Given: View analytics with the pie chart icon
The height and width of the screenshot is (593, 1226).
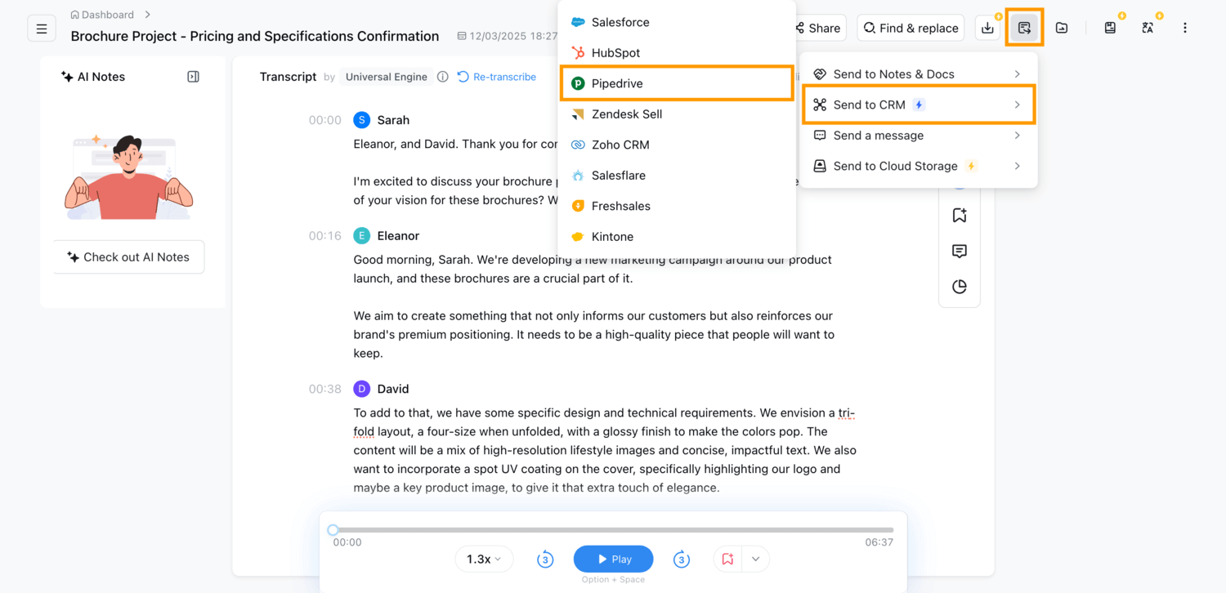Looking at the screenshot, I should [x=960, y=287].
